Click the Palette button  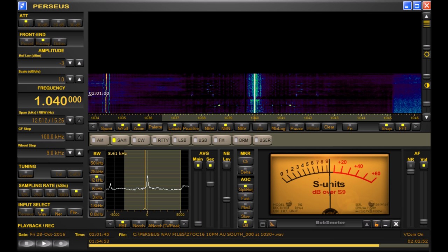point(155,127)
